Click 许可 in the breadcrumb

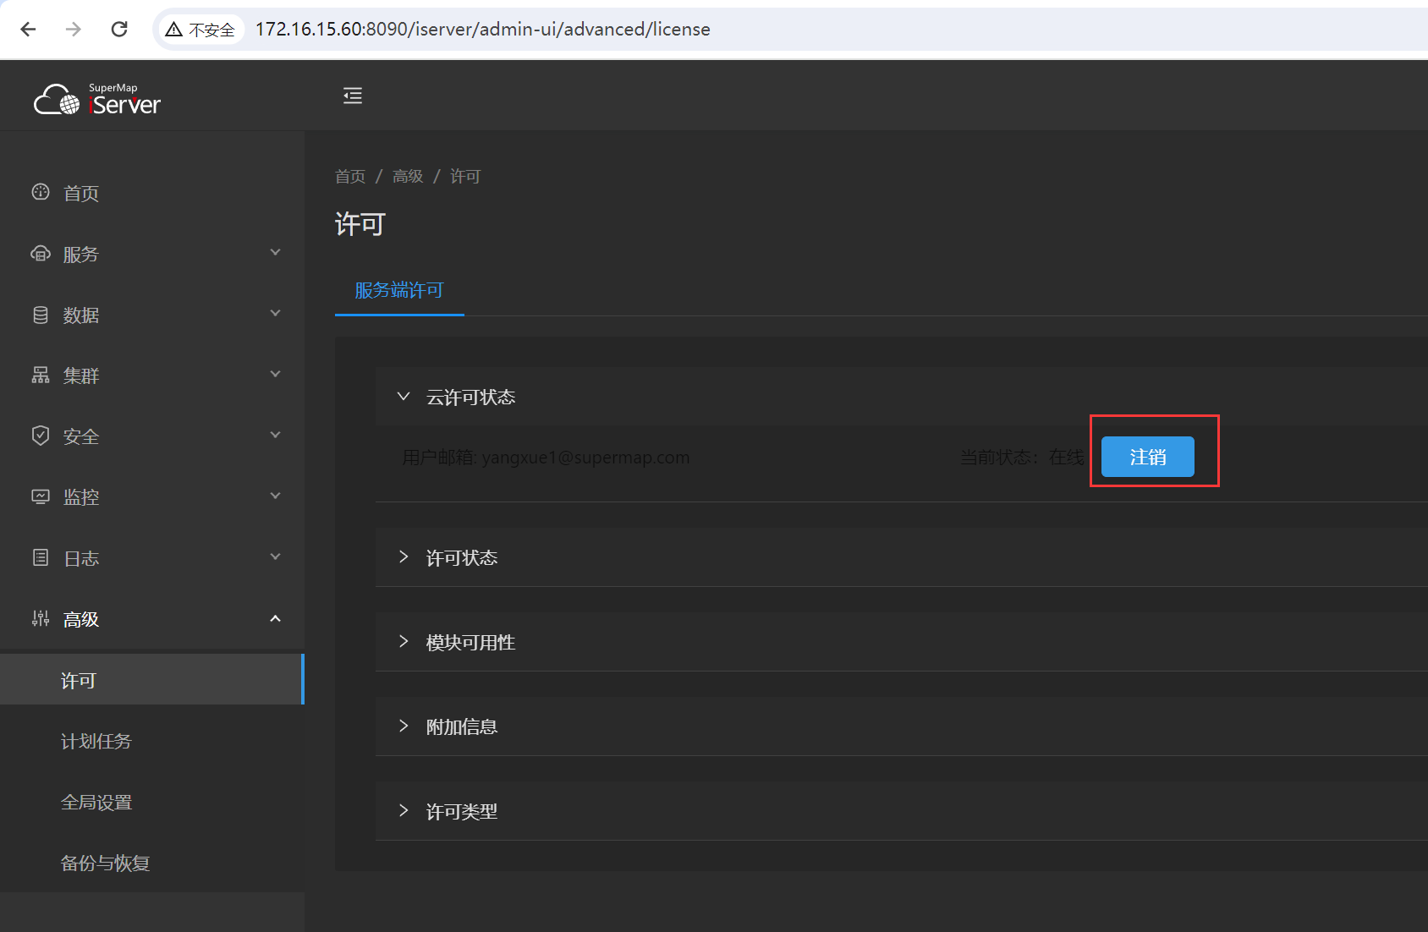click(465, 176)
